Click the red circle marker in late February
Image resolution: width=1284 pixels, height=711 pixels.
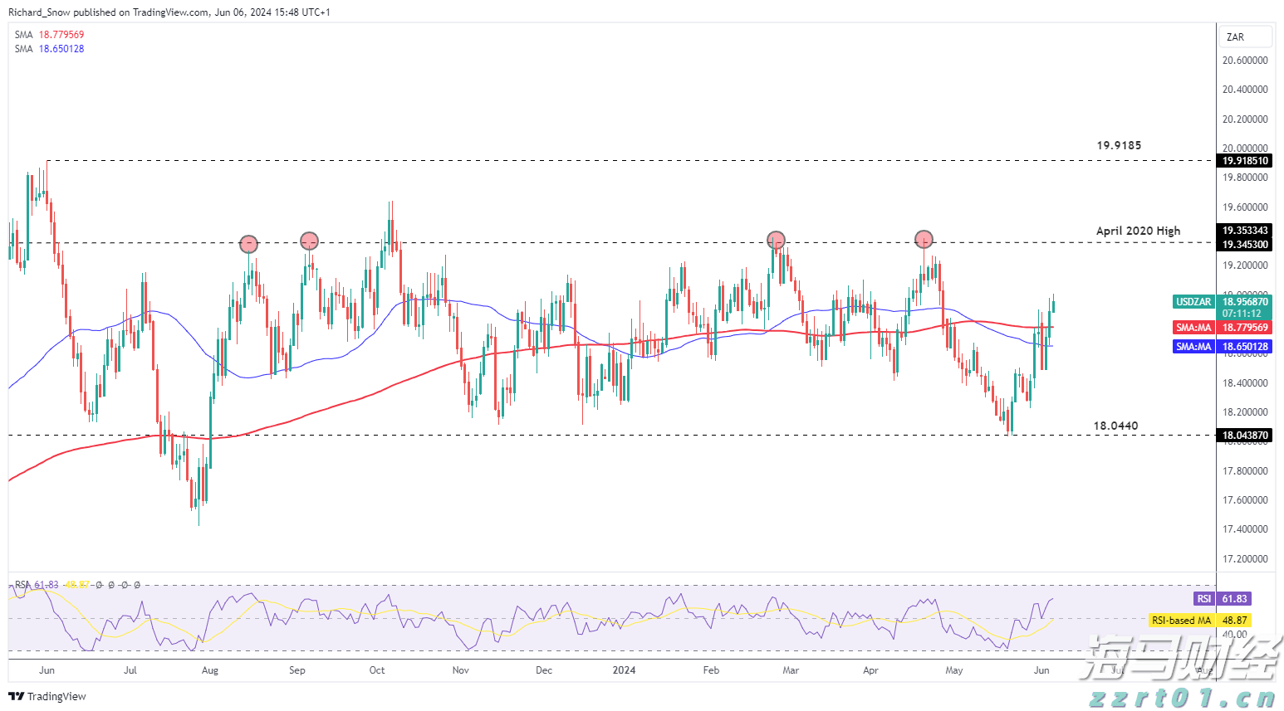[x=776, y=240]
